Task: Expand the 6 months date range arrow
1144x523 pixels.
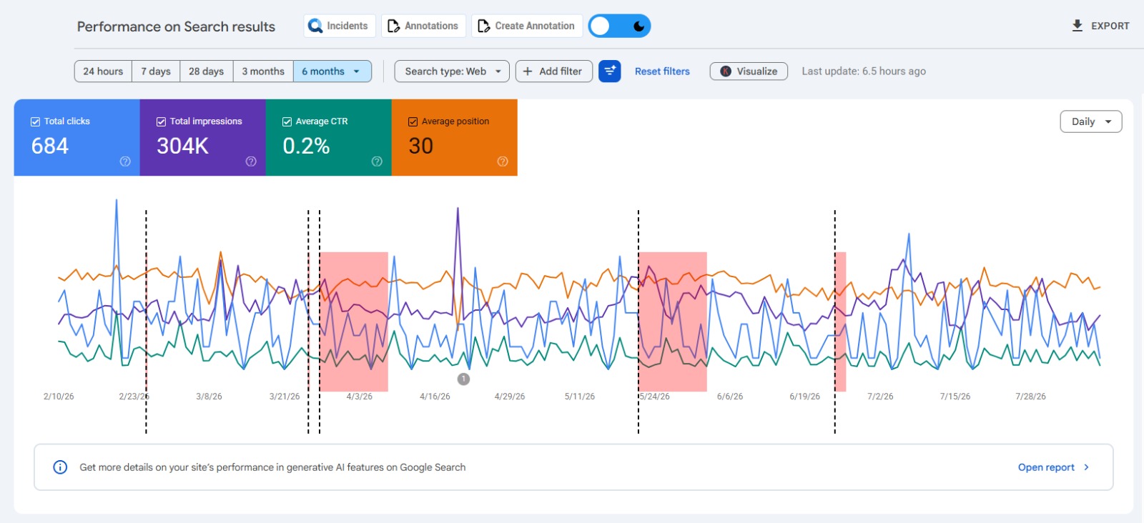Action: click(356, 71)
